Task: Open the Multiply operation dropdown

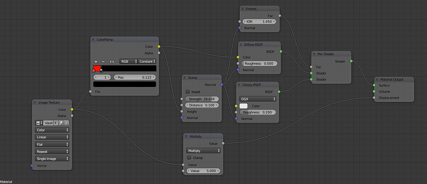Action: 203,151
